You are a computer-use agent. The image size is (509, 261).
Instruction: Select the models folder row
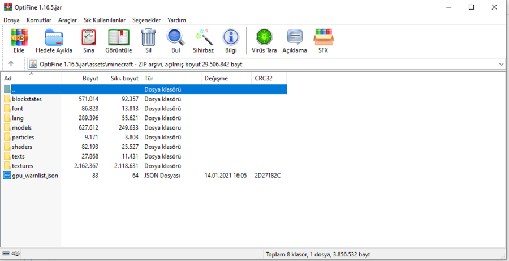[144, 128]
